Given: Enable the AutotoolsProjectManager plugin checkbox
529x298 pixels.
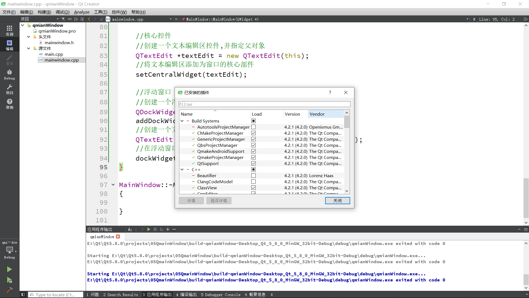Looking at the screenshot, I should (x=253, y=127).
